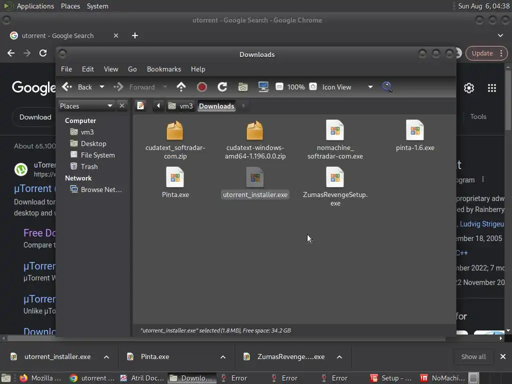Click the magnifier search icon
512x384 pixels.
click(387, 87)
